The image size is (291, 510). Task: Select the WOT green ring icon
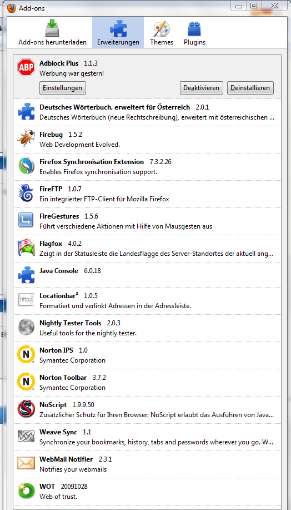26,491
